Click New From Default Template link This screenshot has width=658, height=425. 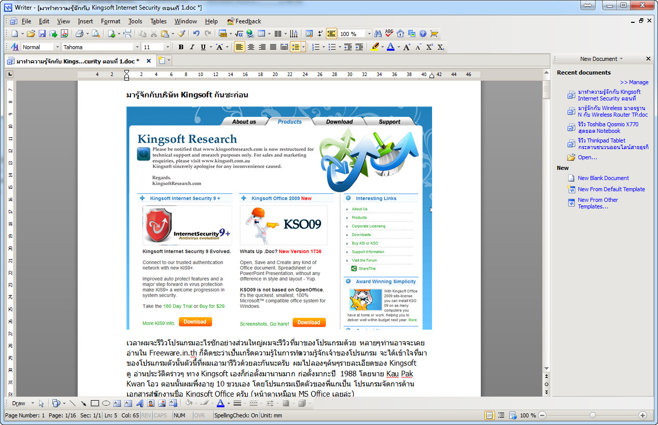(x=611, y=189)
